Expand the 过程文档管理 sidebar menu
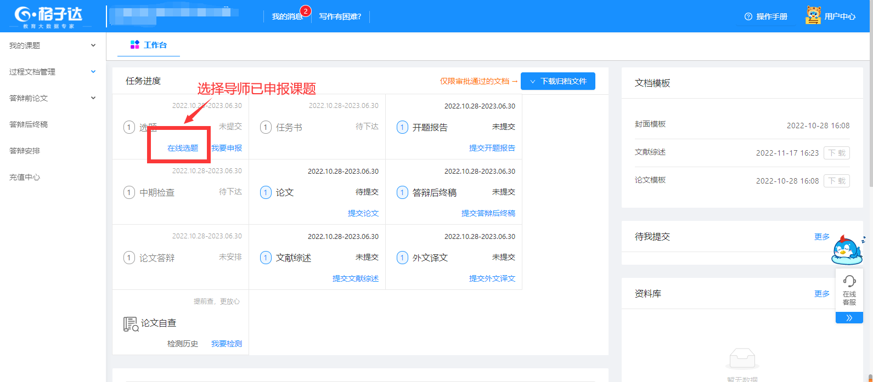 click(52, 72)
